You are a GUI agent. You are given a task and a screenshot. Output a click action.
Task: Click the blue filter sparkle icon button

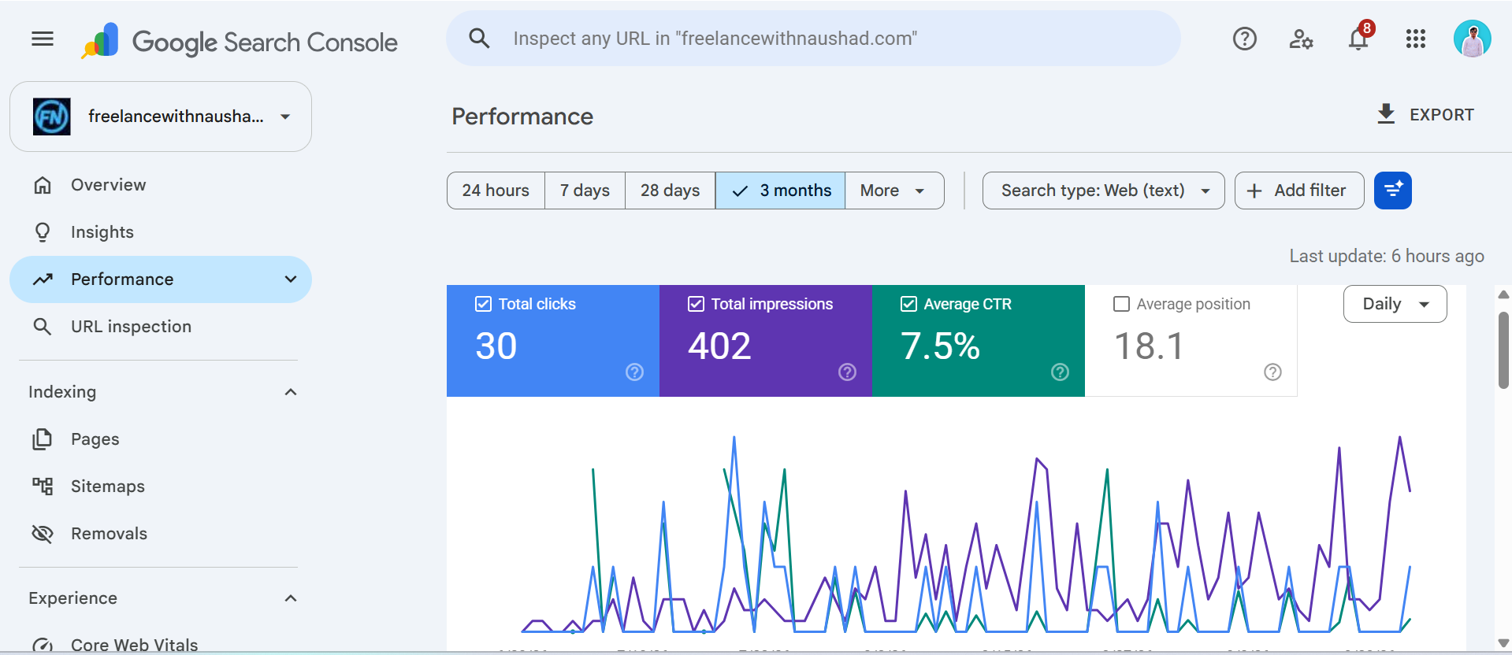click(1393, 191)
